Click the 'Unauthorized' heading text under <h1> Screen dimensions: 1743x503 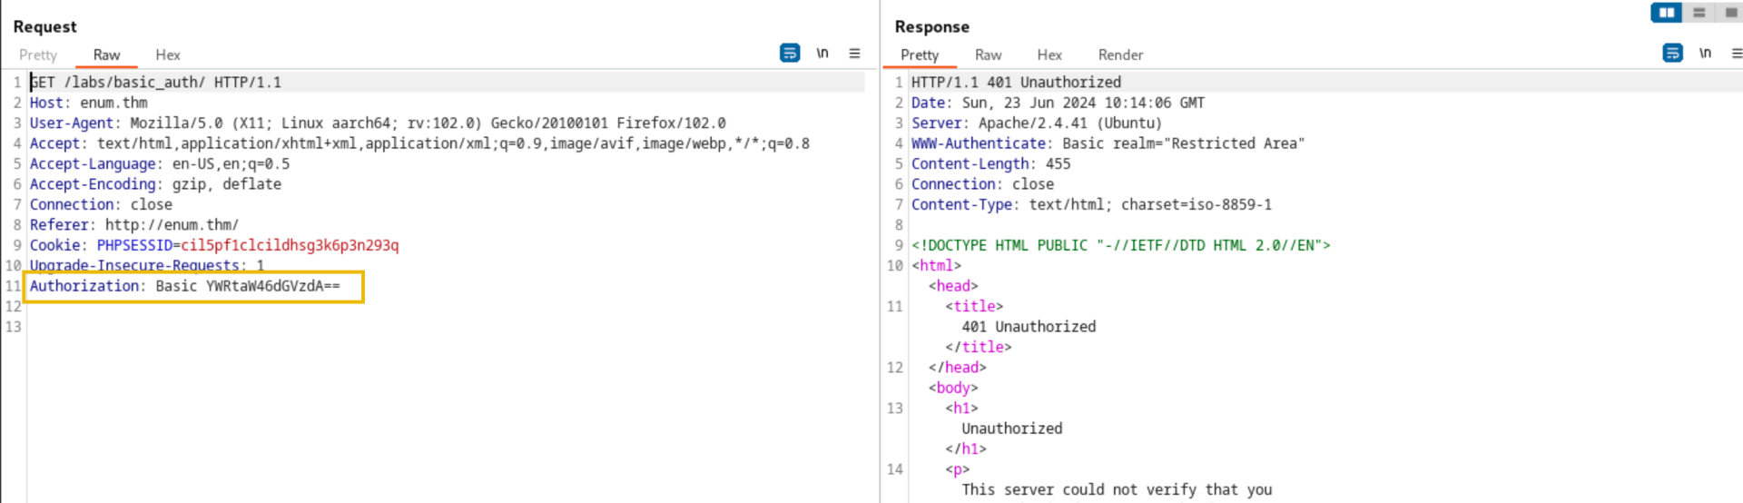[x=1012, y=429]
